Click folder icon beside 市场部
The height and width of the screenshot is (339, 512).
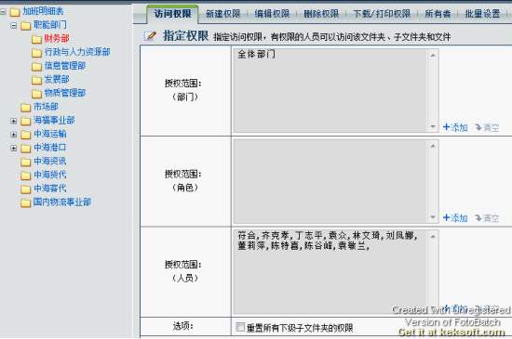tap(25, 108)
